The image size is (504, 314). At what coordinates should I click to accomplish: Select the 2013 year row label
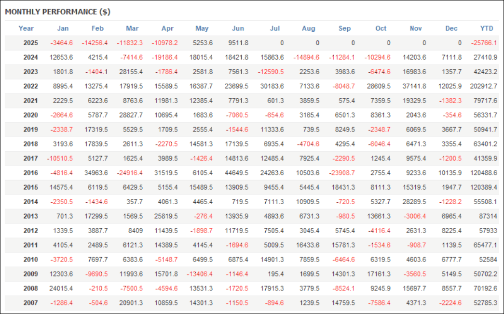[x=30, y=216]
